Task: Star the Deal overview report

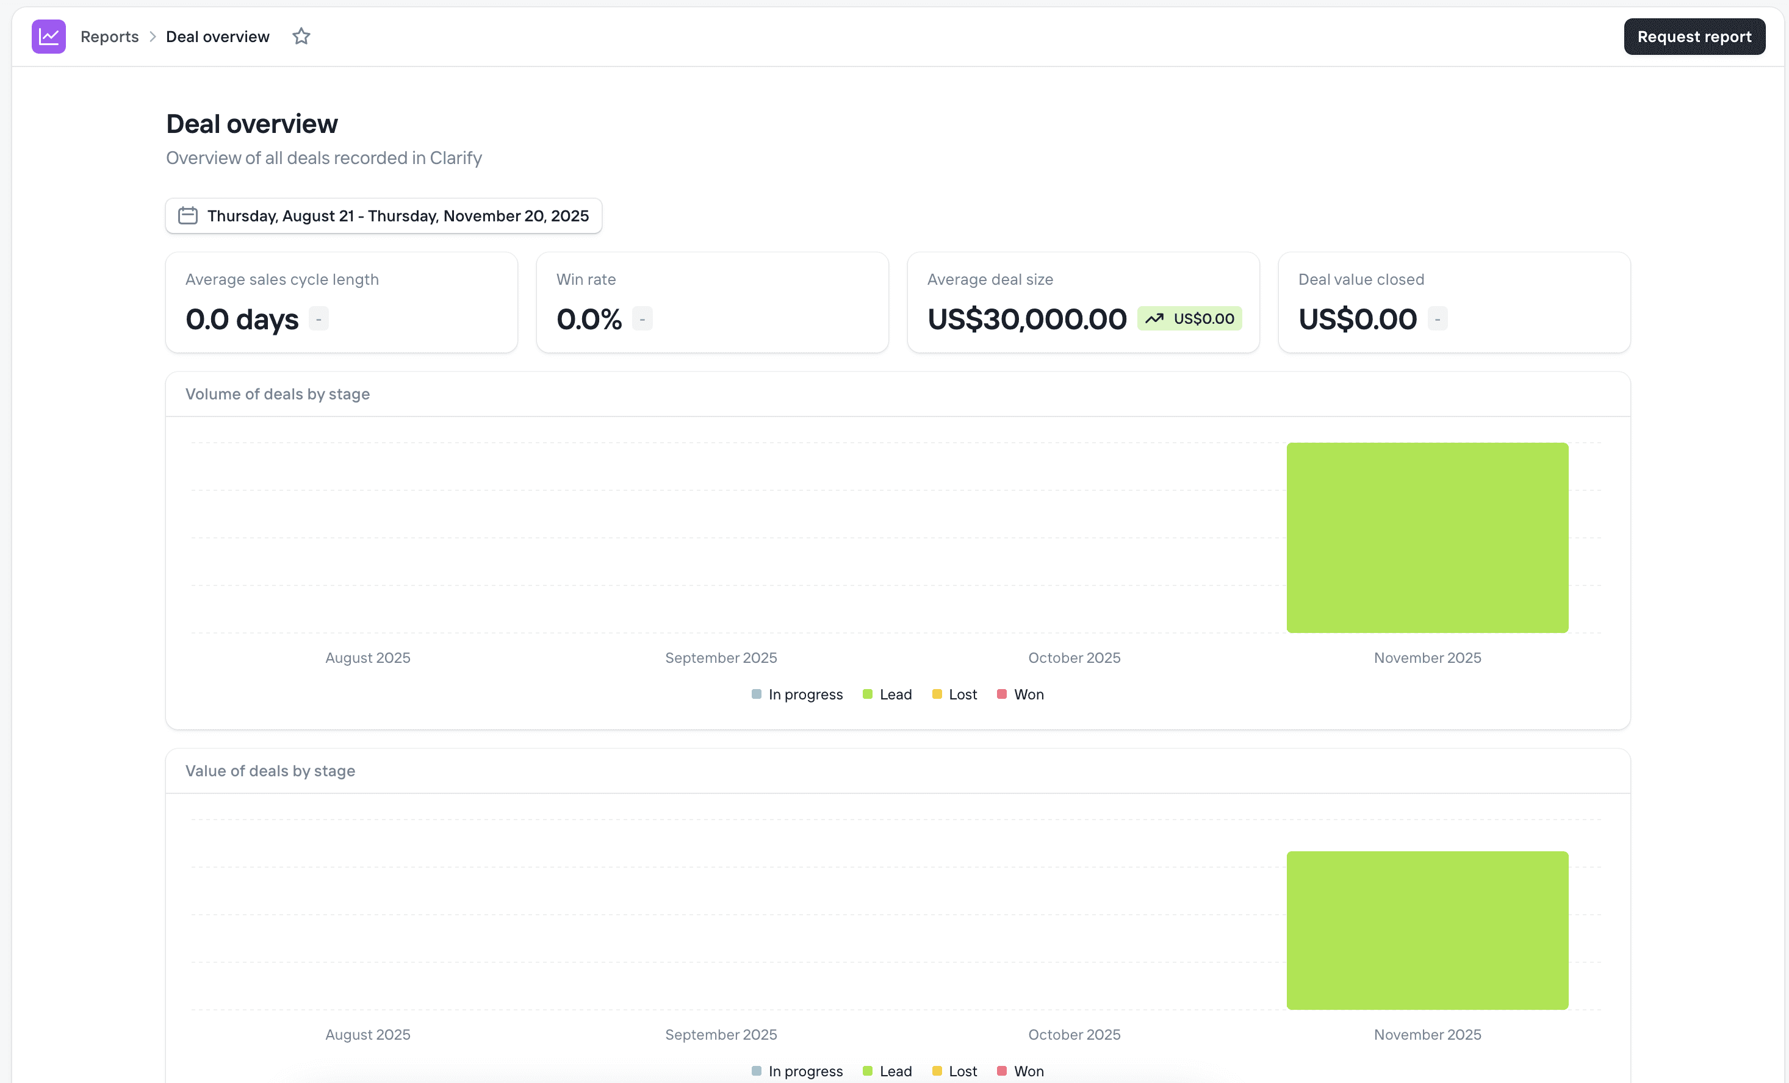Action: [301, 35]
